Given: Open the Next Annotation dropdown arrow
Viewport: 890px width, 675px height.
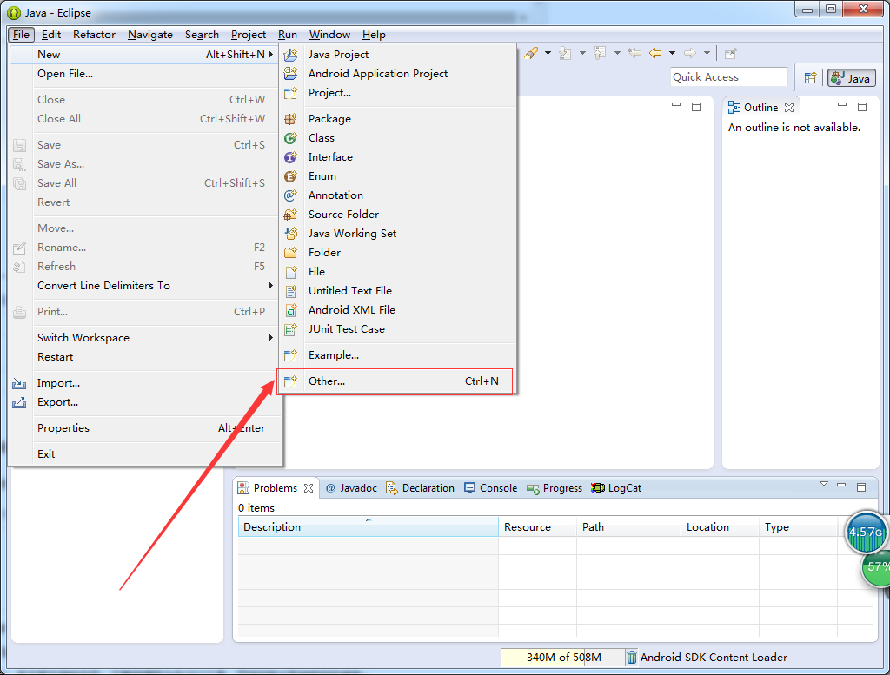Looking at the screenshot, I should pyautogui.click(x=582, y=53).
